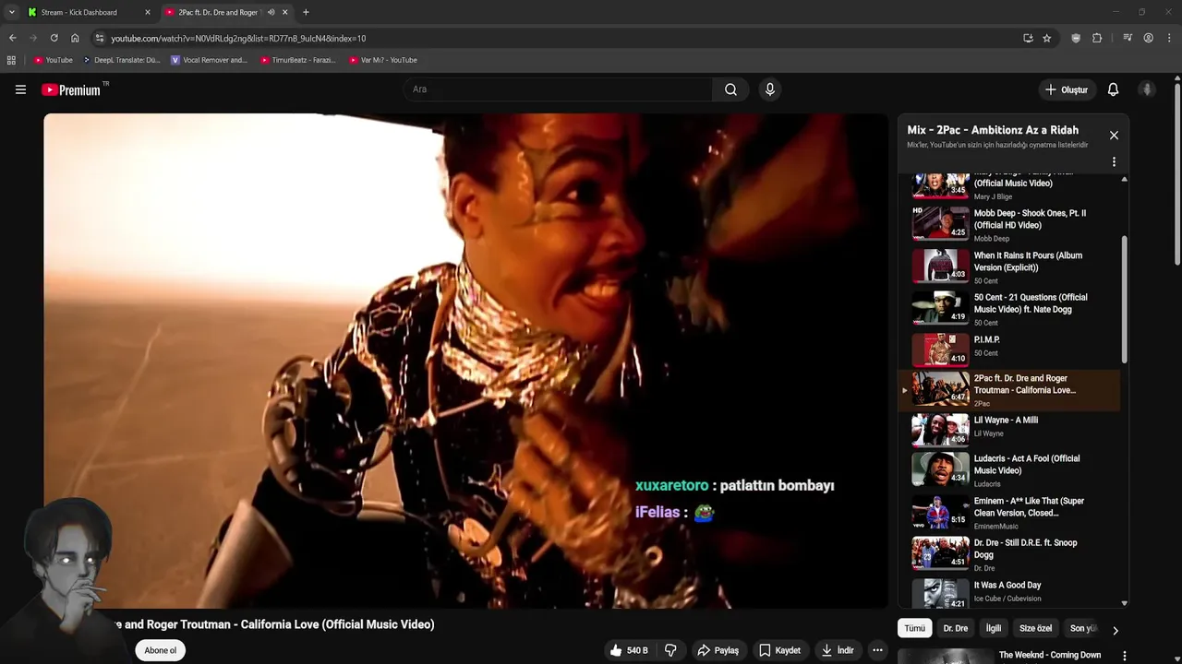Subscribe with the Abone ol button

160,650
